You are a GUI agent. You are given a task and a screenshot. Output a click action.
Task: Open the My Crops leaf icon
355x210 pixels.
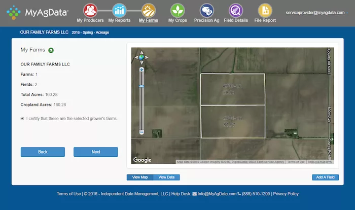coord(177,11)
